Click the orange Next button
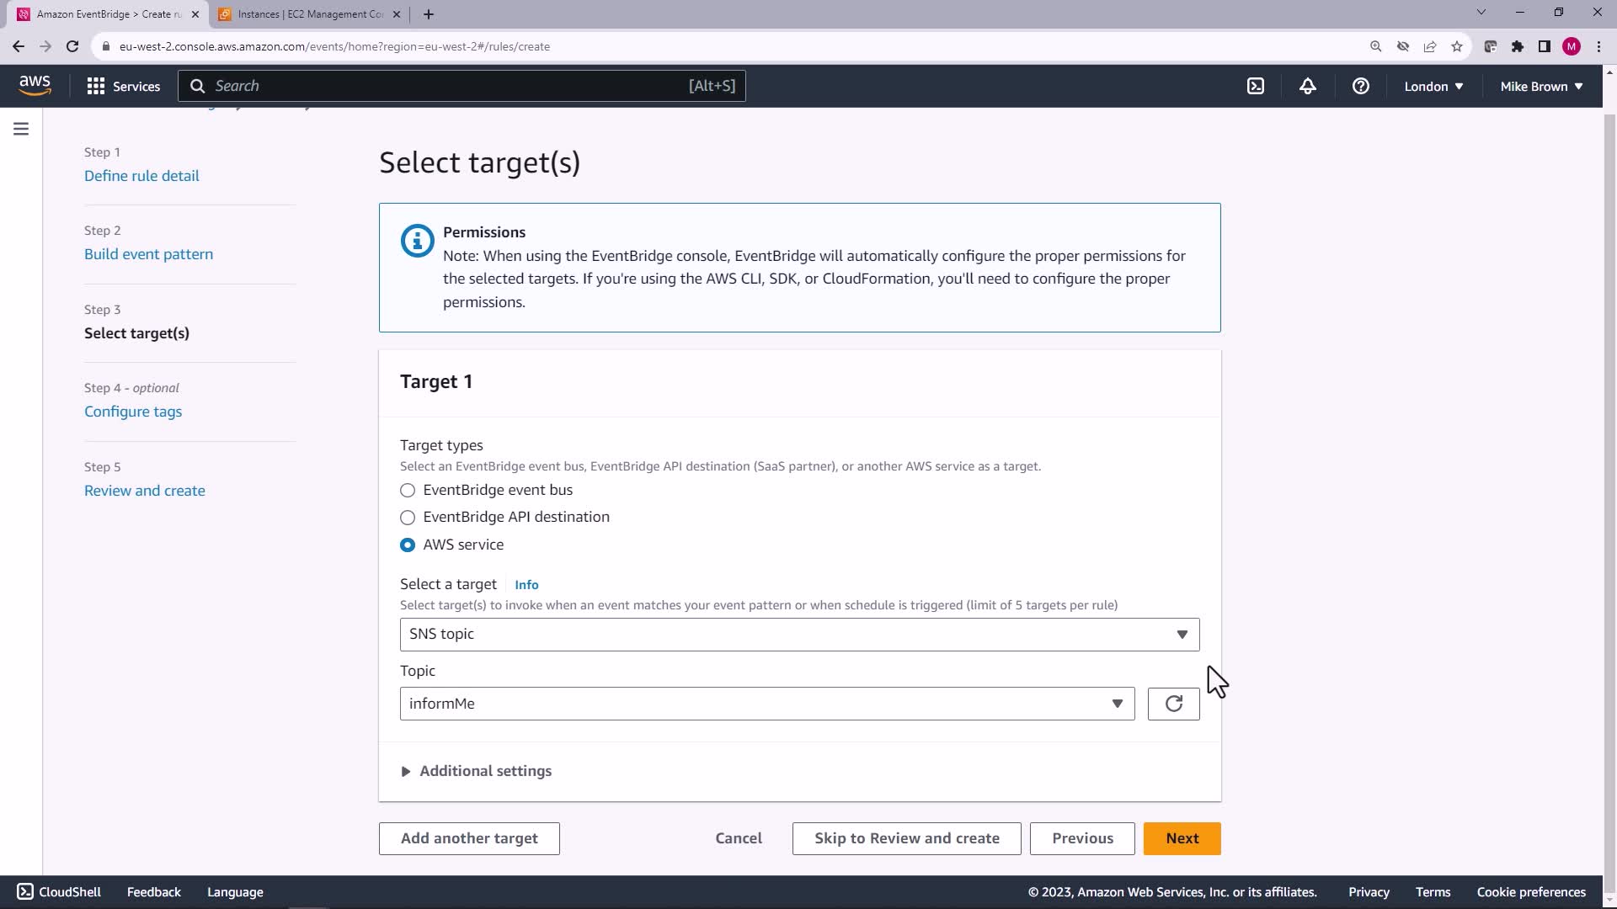 tap(1182, 838)
